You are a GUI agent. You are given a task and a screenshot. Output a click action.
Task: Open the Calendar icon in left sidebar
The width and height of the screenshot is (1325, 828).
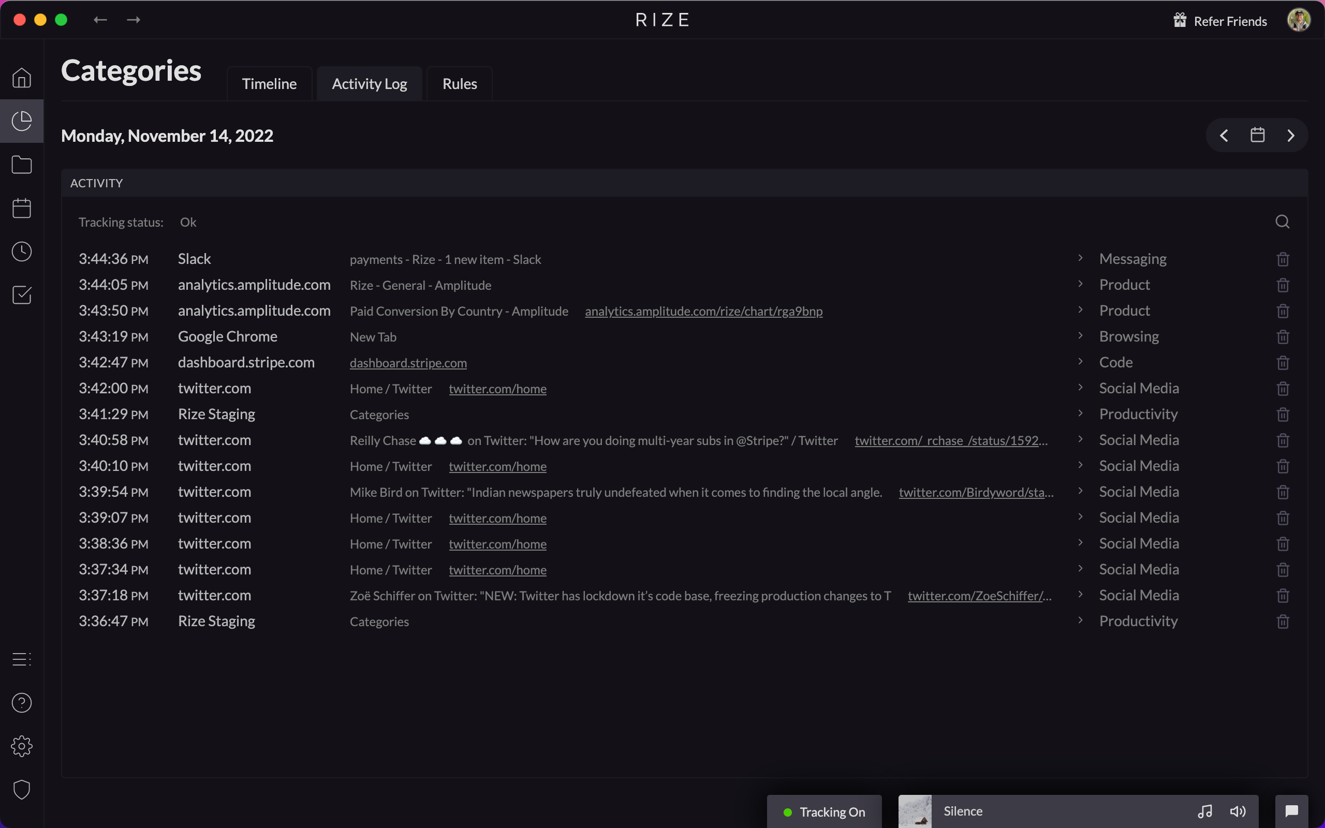pos(22,208)
